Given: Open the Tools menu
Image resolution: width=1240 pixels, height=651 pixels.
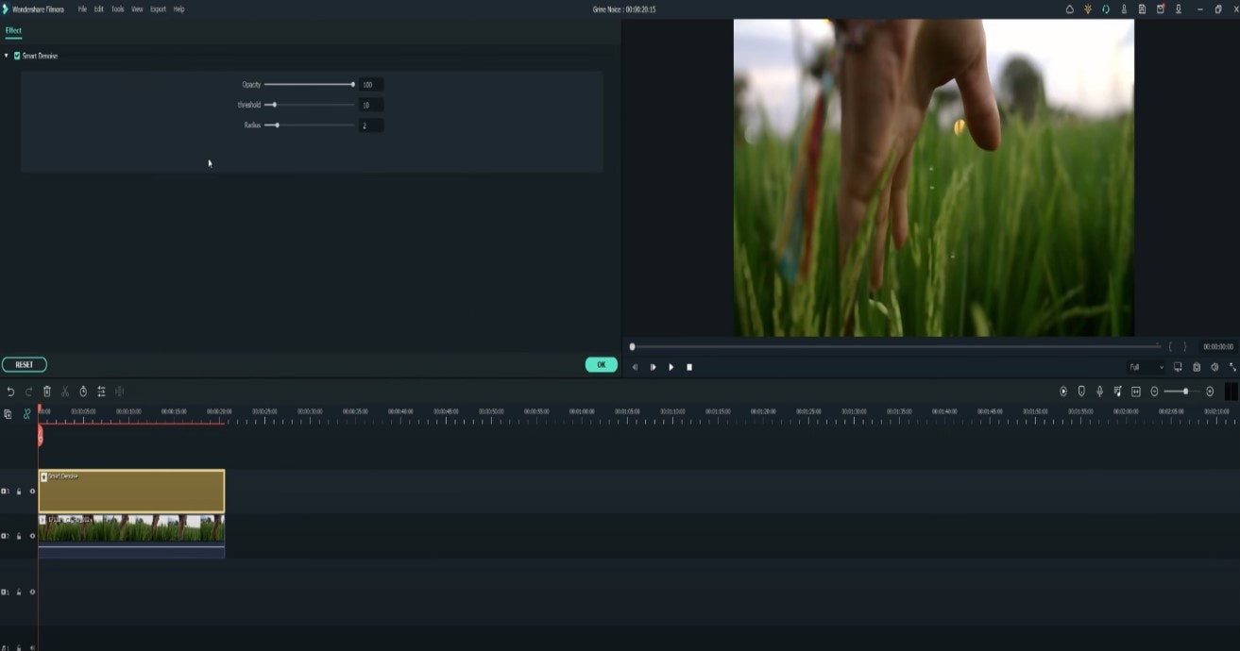Looking at the screenshot, I should tap(117, 9).
